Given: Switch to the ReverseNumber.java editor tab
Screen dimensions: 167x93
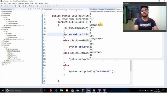Looking at the screenshot, I should (x=60, y=9).
